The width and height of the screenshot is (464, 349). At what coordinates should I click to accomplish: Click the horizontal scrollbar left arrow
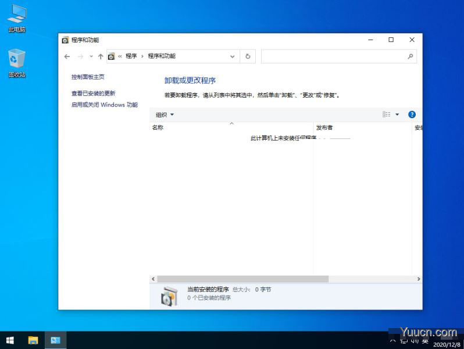153,279
